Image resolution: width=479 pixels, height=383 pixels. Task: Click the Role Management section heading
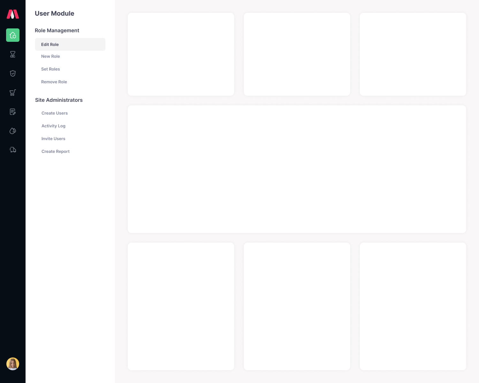click(x=57, y=30)
